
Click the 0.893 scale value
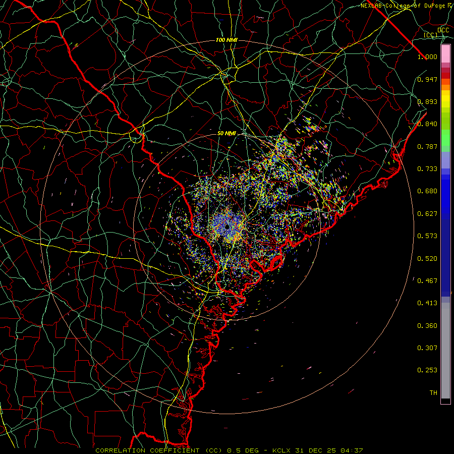coord(427,101)
